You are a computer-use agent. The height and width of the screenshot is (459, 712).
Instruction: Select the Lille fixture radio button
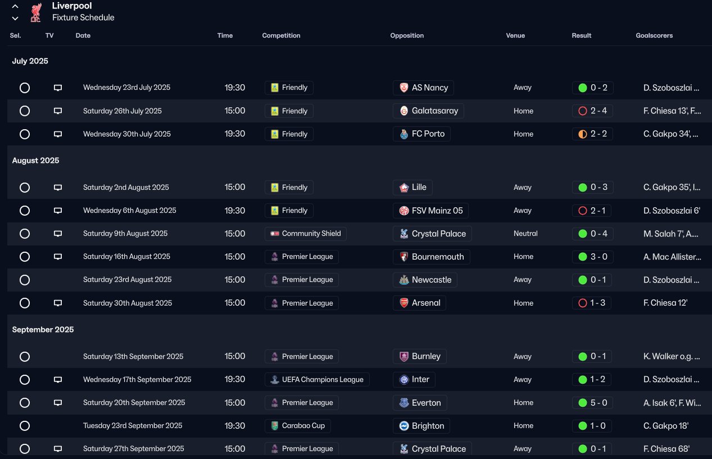click(x=25, y=188)
